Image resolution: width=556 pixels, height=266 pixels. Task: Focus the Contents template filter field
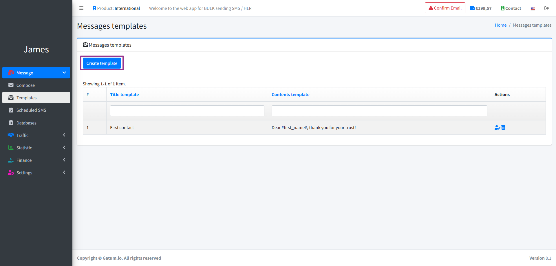coord(379,111)
